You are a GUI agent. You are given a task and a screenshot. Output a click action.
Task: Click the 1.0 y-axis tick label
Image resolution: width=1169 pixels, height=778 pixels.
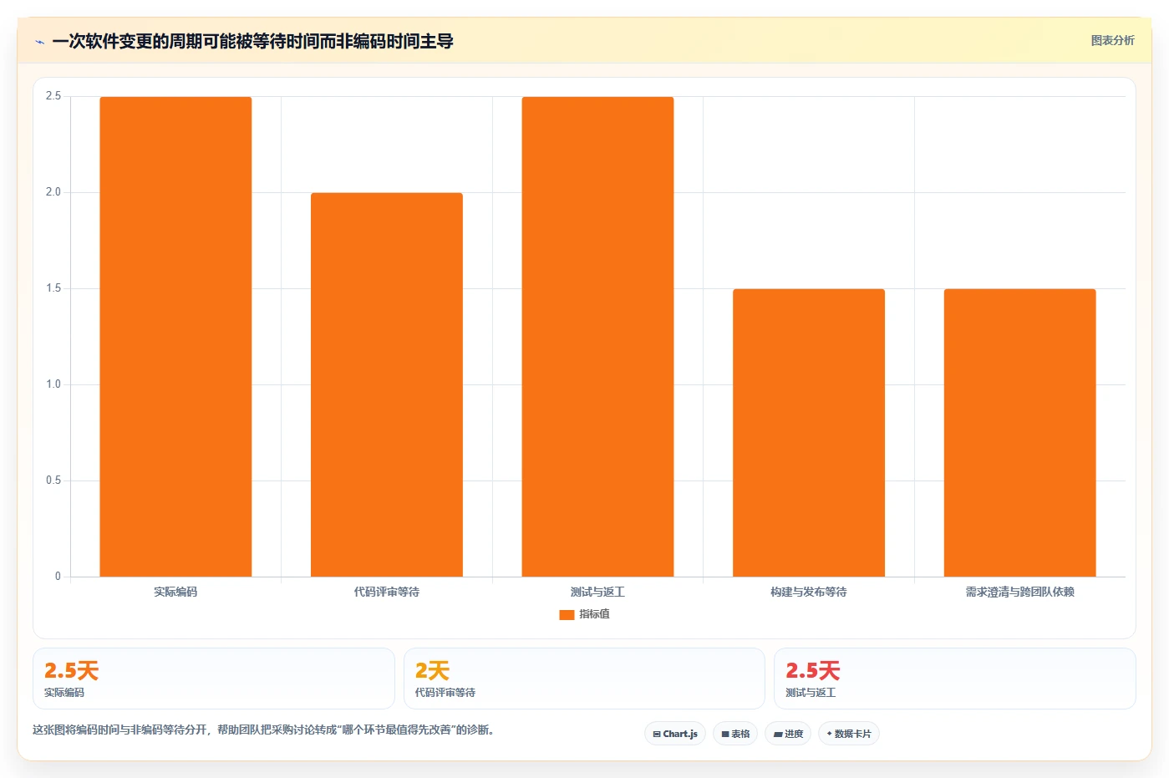click(53, 384)
